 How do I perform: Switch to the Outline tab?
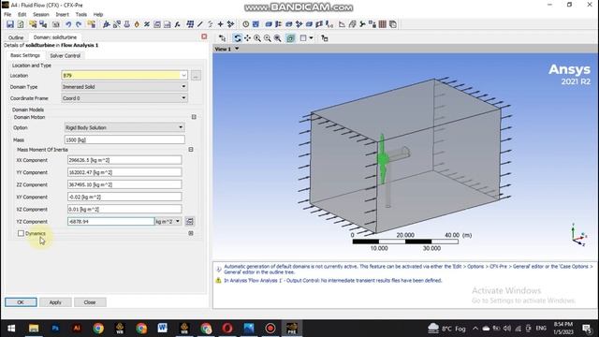pos(16,37)
